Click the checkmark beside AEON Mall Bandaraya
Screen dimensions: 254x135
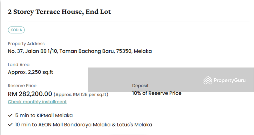[x=10, y=124]
